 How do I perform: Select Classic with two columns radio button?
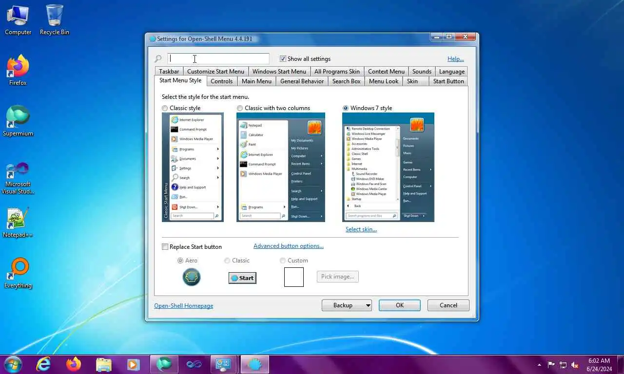coord(240,108)
